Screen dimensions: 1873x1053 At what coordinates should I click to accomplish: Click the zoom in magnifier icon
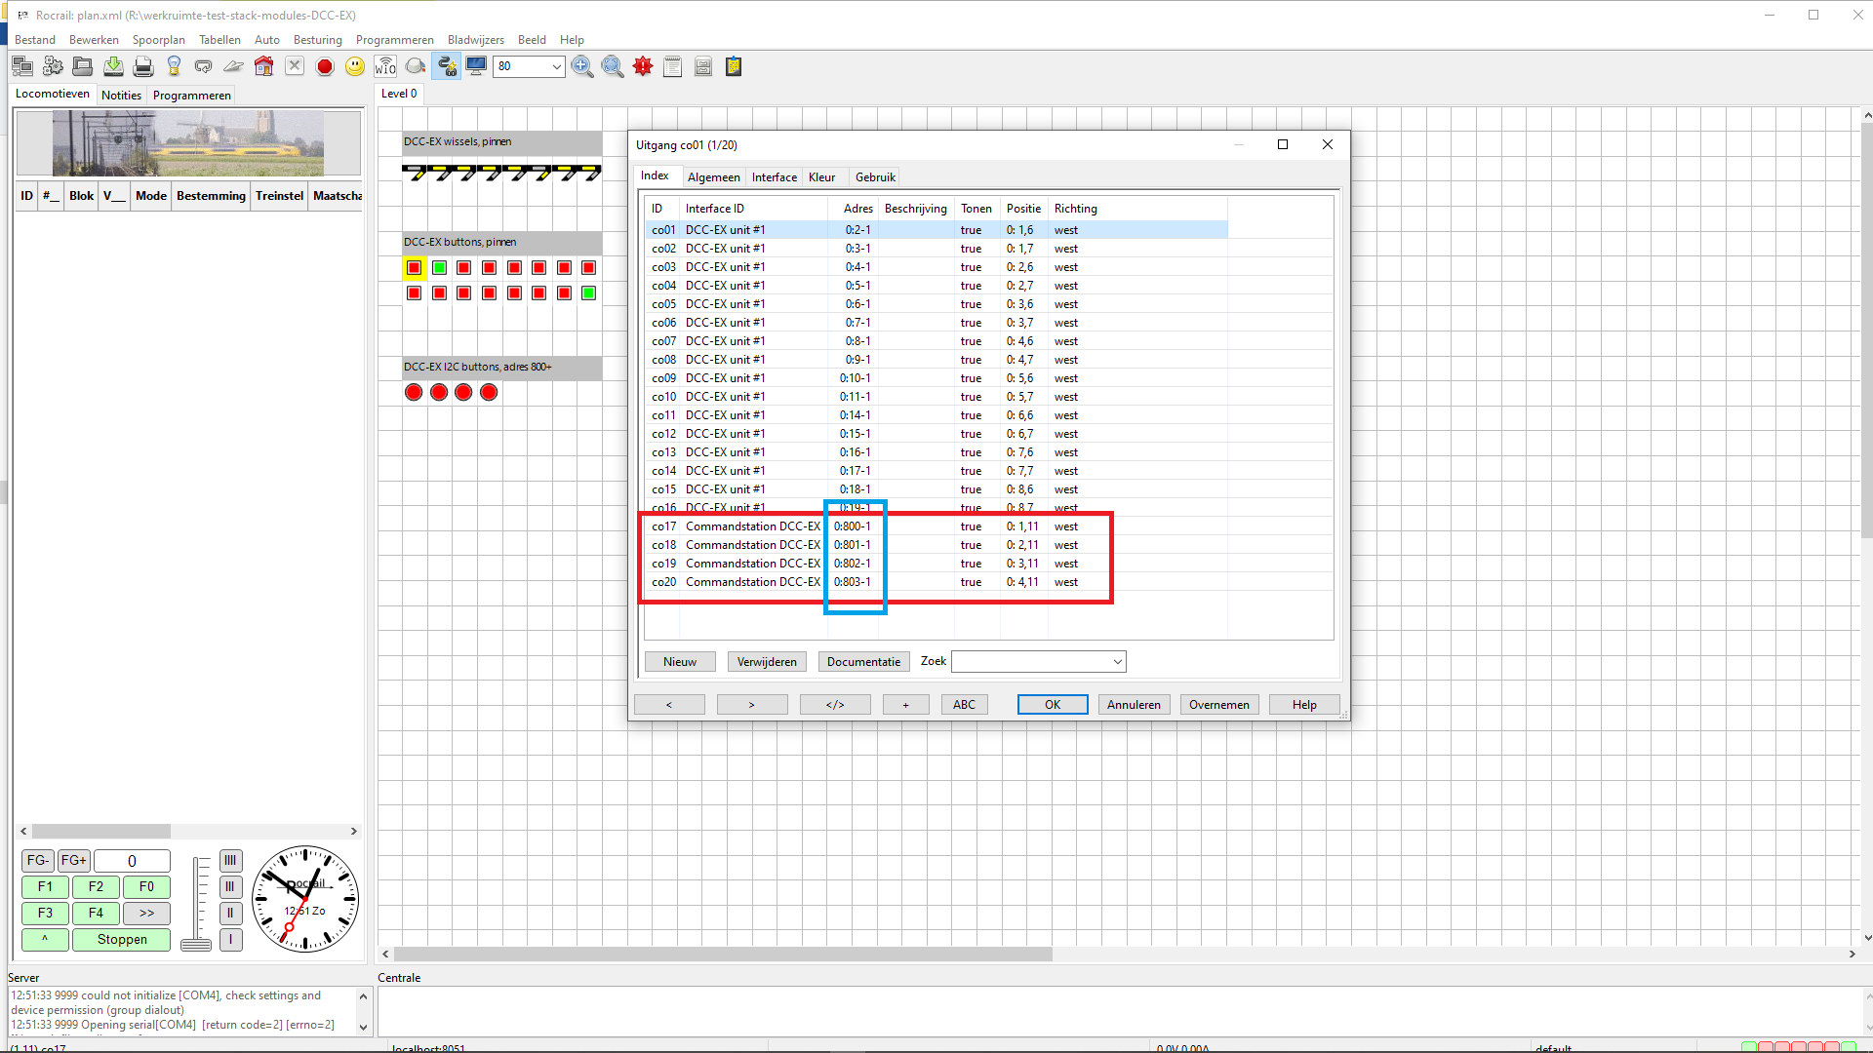pos(582,66)
